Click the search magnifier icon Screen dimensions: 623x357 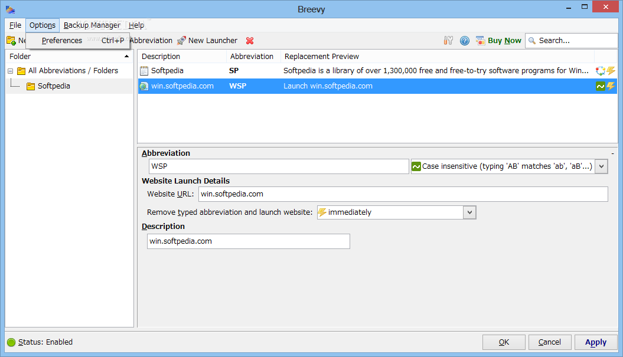tap(532, 41)
